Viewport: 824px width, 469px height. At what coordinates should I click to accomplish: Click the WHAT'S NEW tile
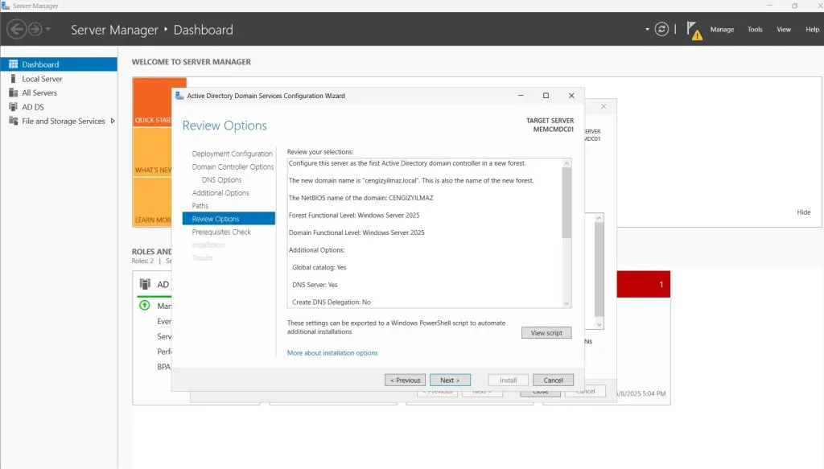tap(153, 152)
